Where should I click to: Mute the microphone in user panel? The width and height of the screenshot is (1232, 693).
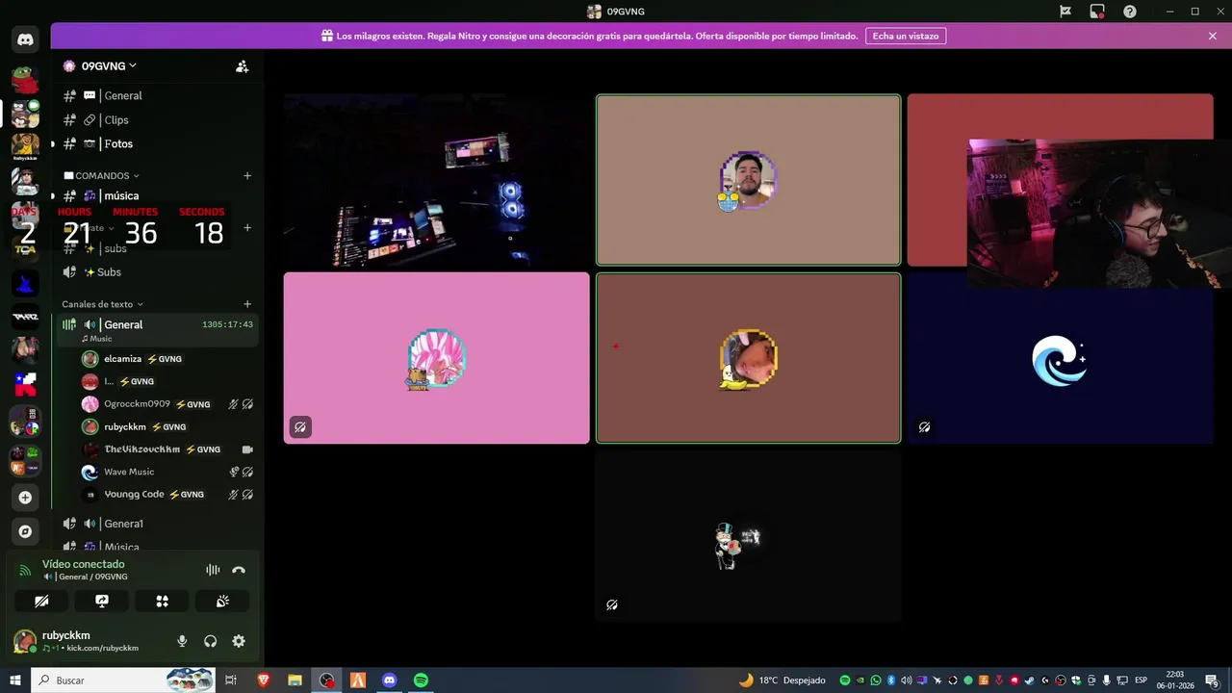point(182,641)
